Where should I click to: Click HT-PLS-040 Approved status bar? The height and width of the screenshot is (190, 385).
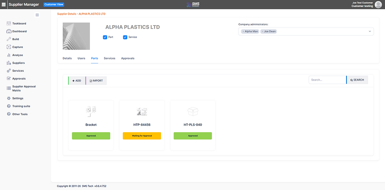[x=193, y=136]
